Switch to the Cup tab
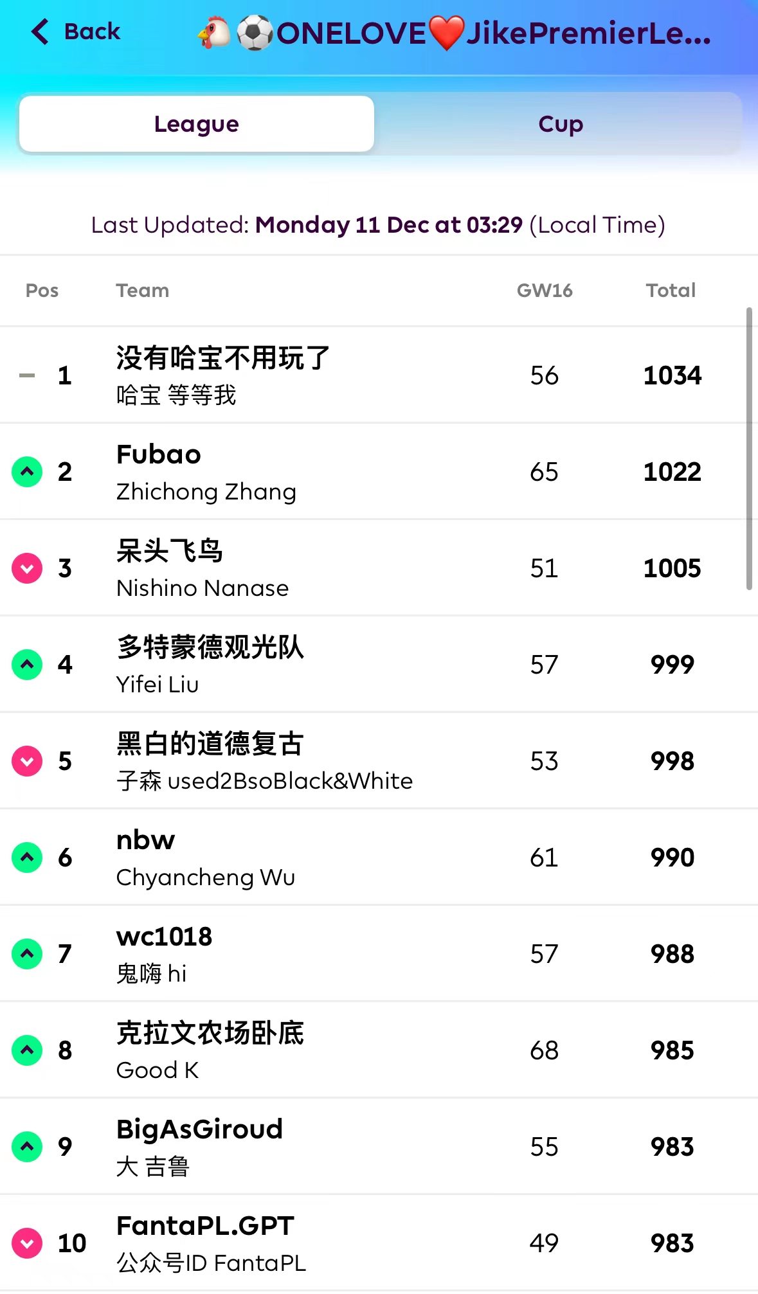This screenshot has width=758, height=1294. tap(560, 124)
